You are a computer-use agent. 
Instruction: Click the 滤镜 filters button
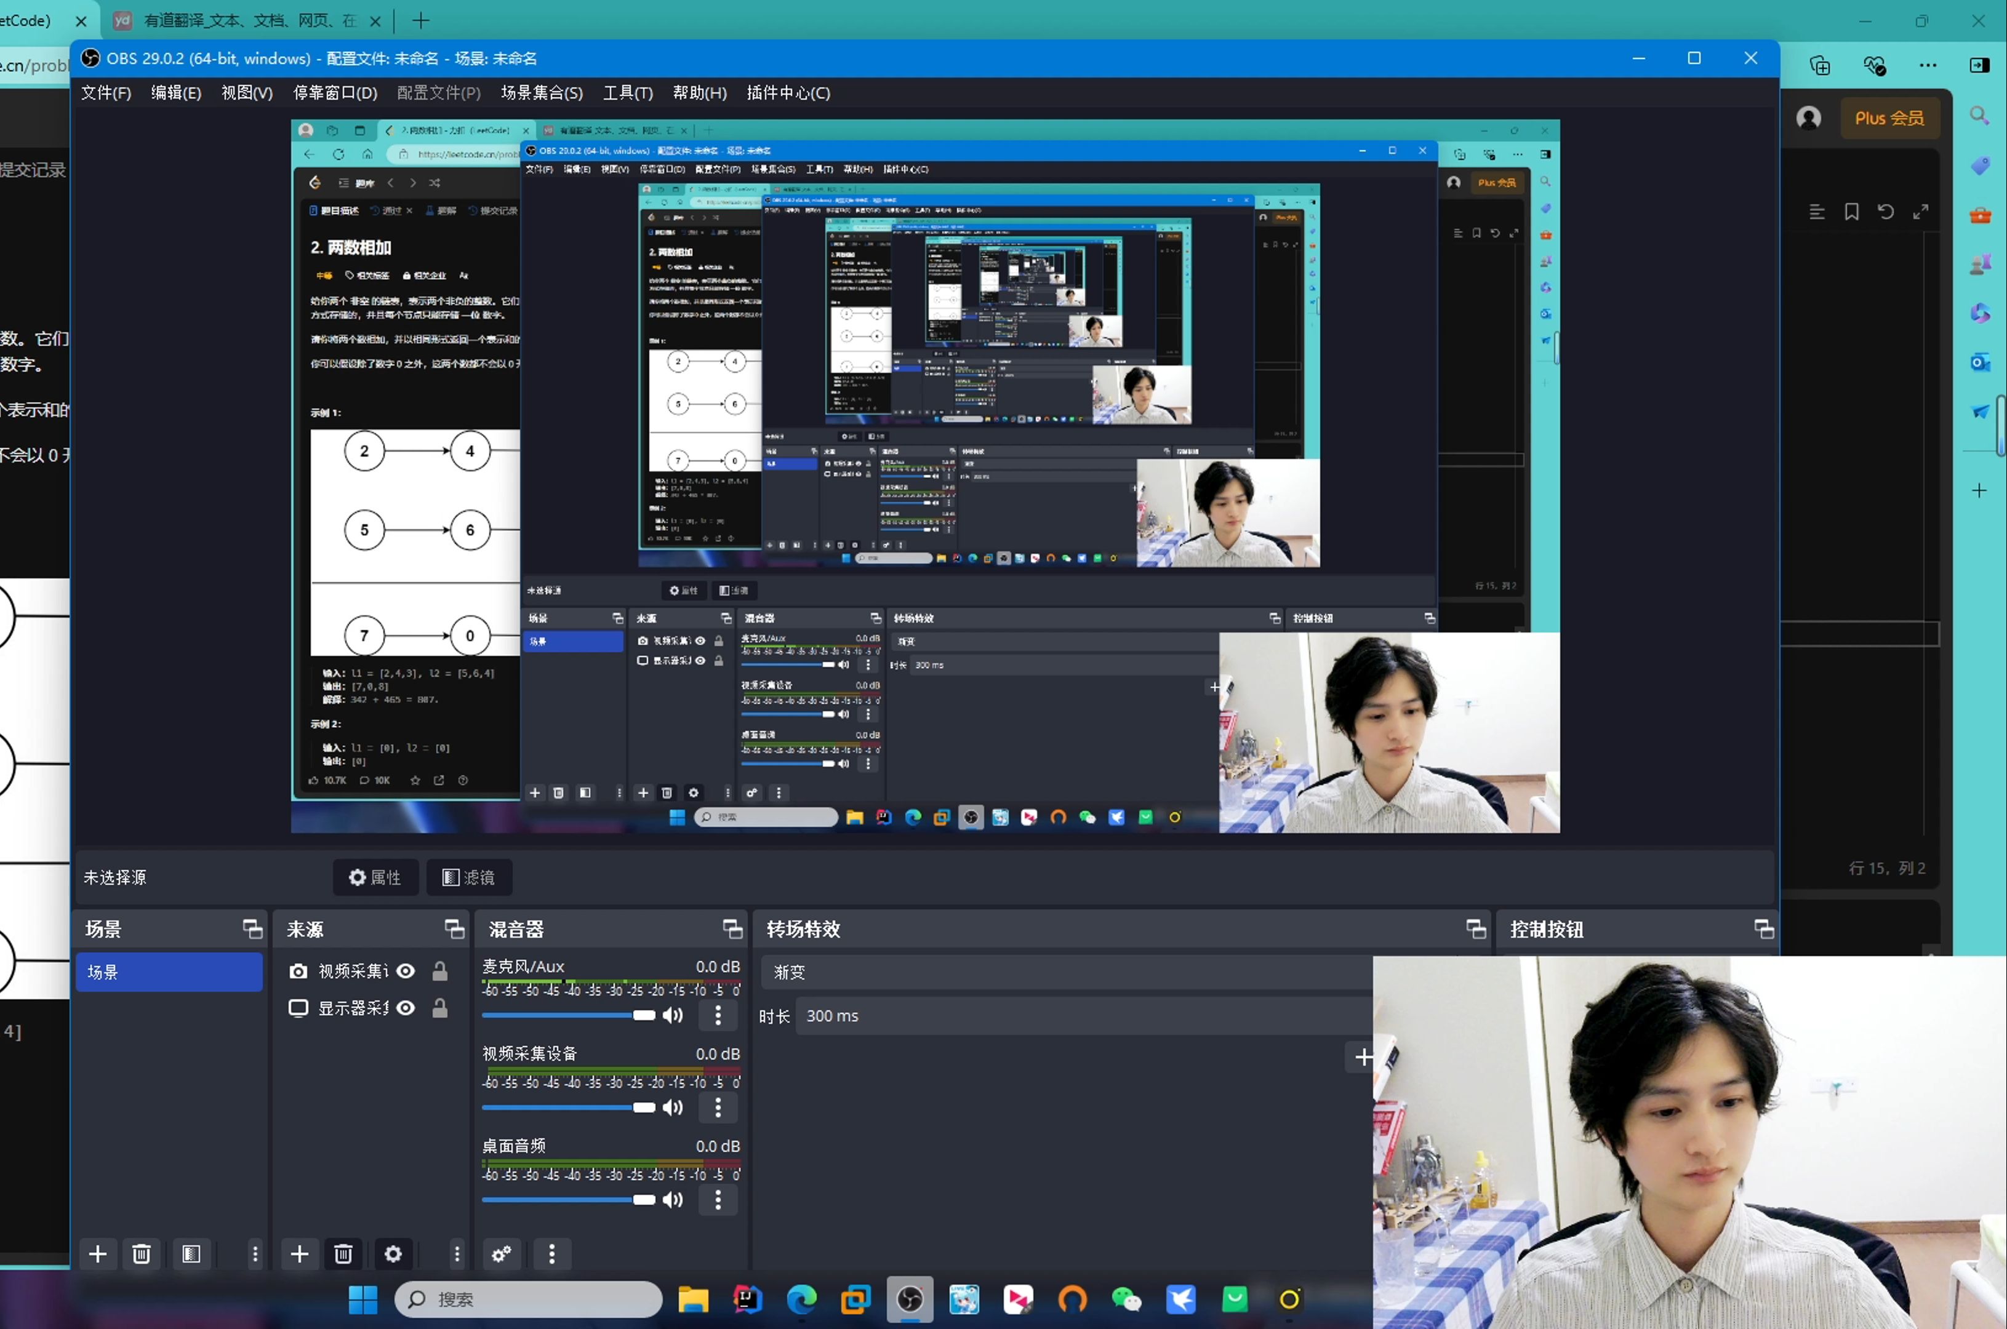pos(469,877)
